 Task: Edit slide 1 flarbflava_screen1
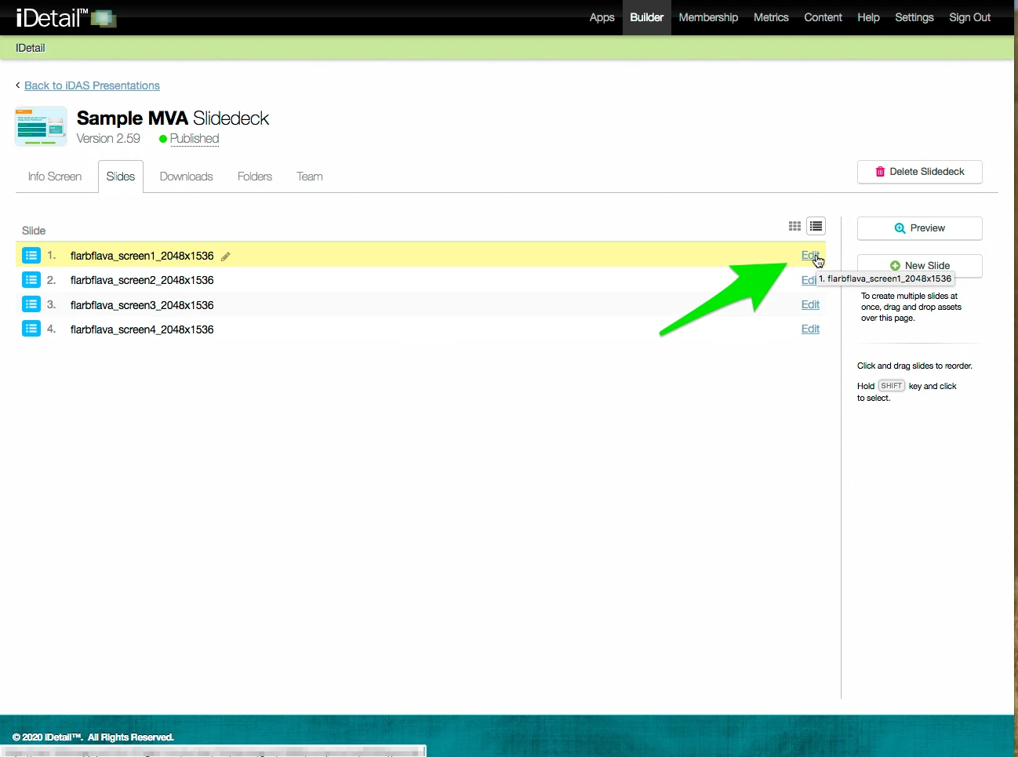[x=810, y=255]
